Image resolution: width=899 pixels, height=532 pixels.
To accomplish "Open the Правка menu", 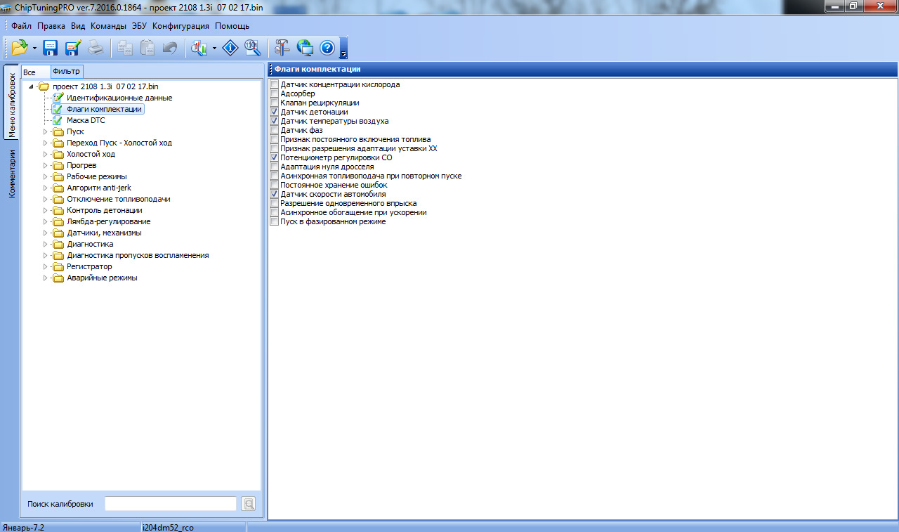I will click(51, 26).
